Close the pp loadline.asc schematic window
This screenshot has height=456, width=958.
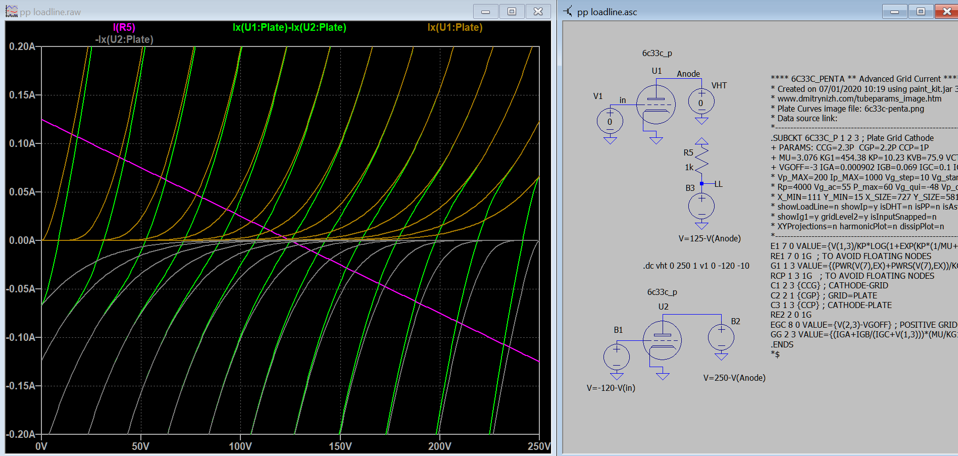click(947, 11)
